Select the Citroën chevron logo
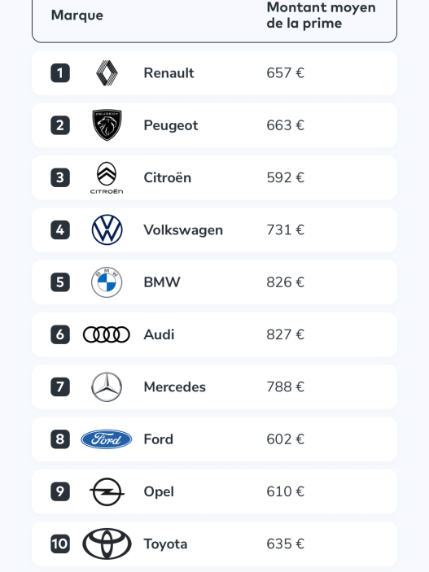The image size is (429, 572). pos(107,177)
